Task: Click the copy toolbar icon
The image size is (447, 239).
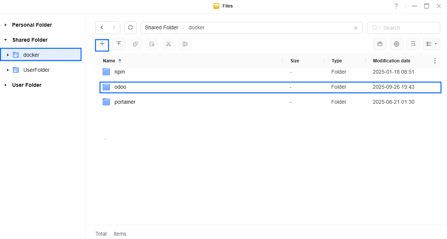Action: [135, 44]
